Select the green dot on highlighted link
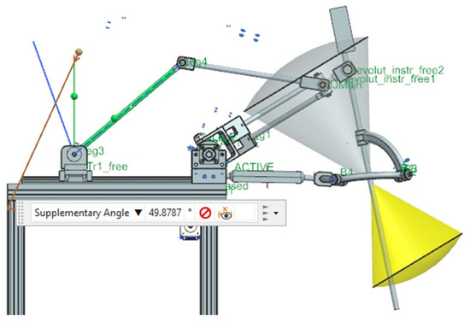The image size is (470, 322). (x=115, y=118)
